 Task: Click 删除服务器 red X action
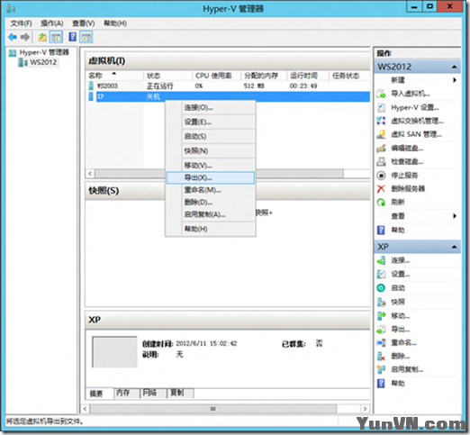click(x=408, y=189)
